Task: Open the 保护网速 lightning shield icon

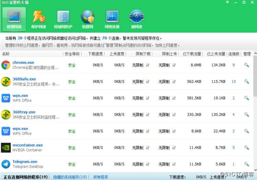Action: (39, 19)
